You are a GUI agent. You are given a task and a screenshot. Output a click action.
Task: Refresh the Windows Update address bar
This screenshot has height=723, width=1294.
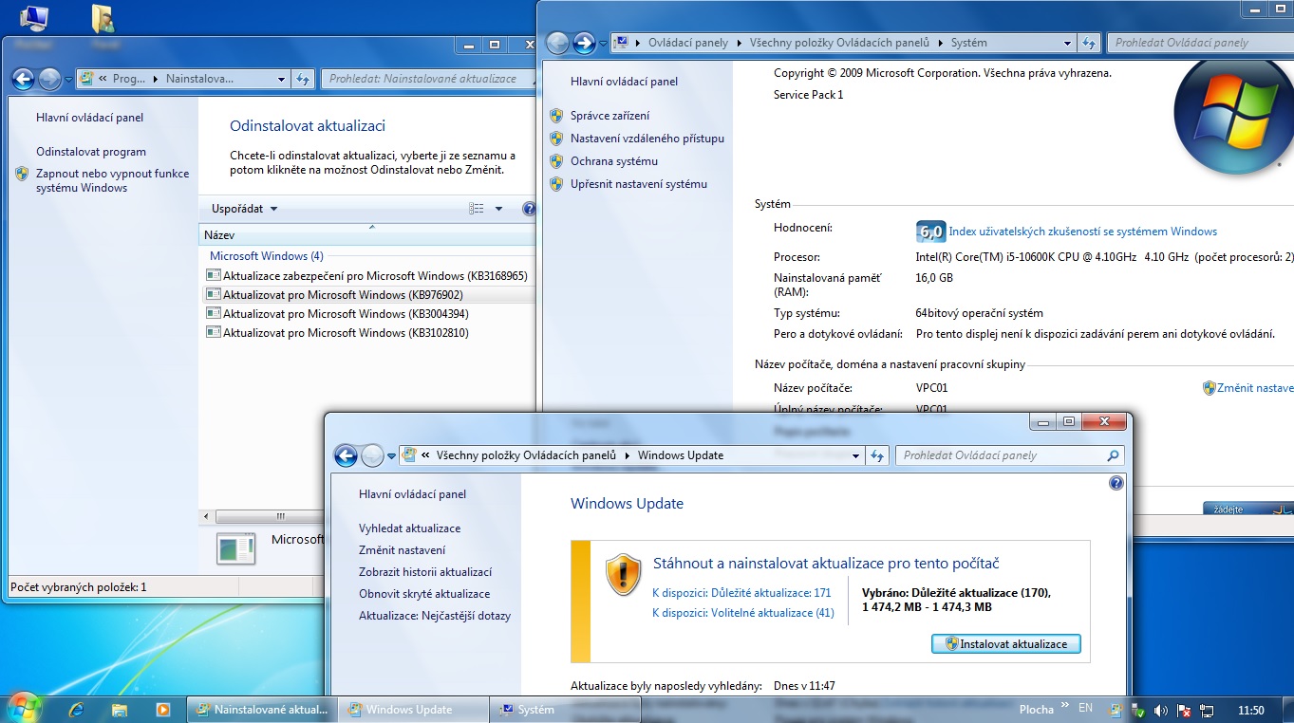tap(878, 455)
